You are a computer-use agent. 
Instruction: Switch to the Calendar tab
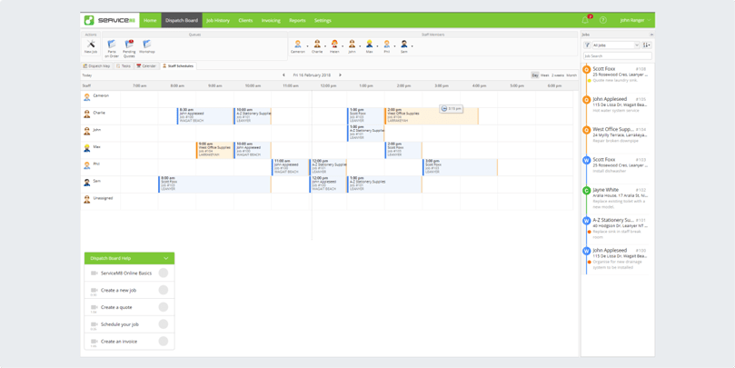tap(146, 66)
